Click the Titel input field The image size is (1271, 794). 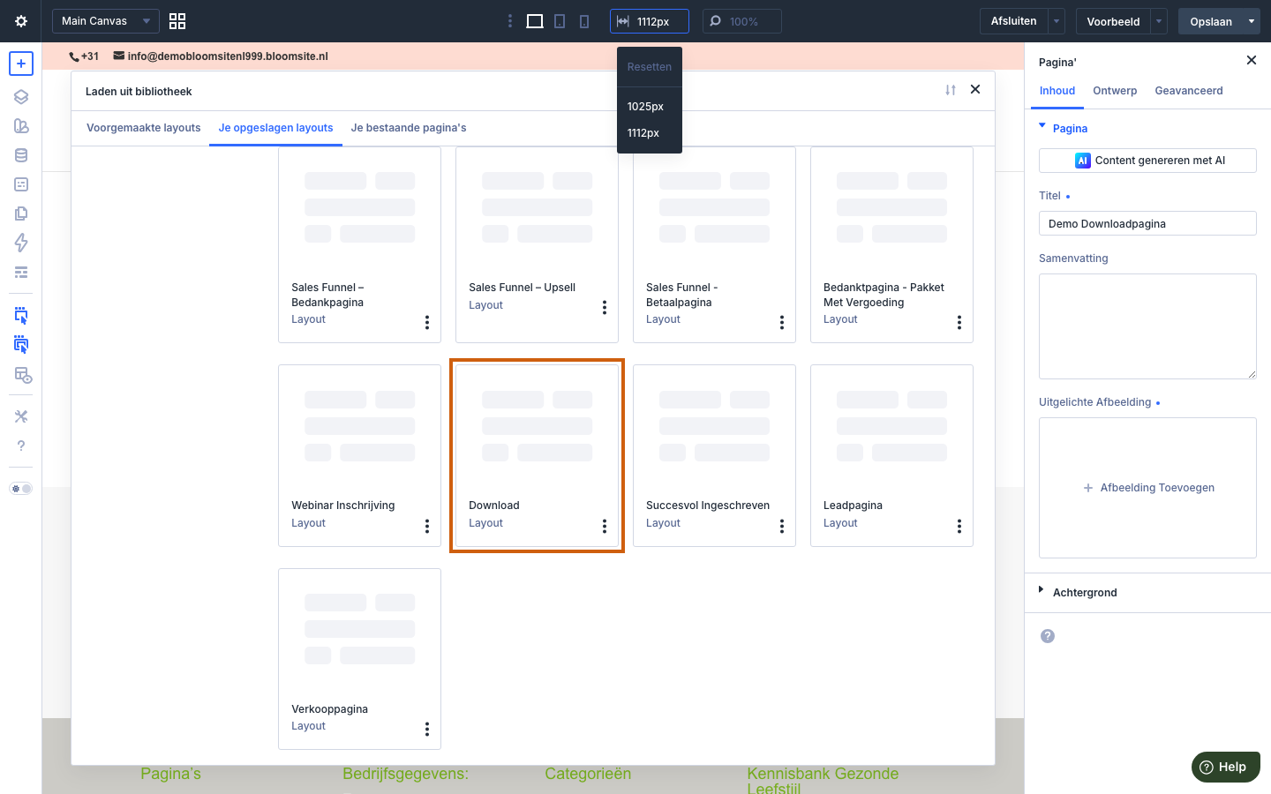click(1147, 223)
